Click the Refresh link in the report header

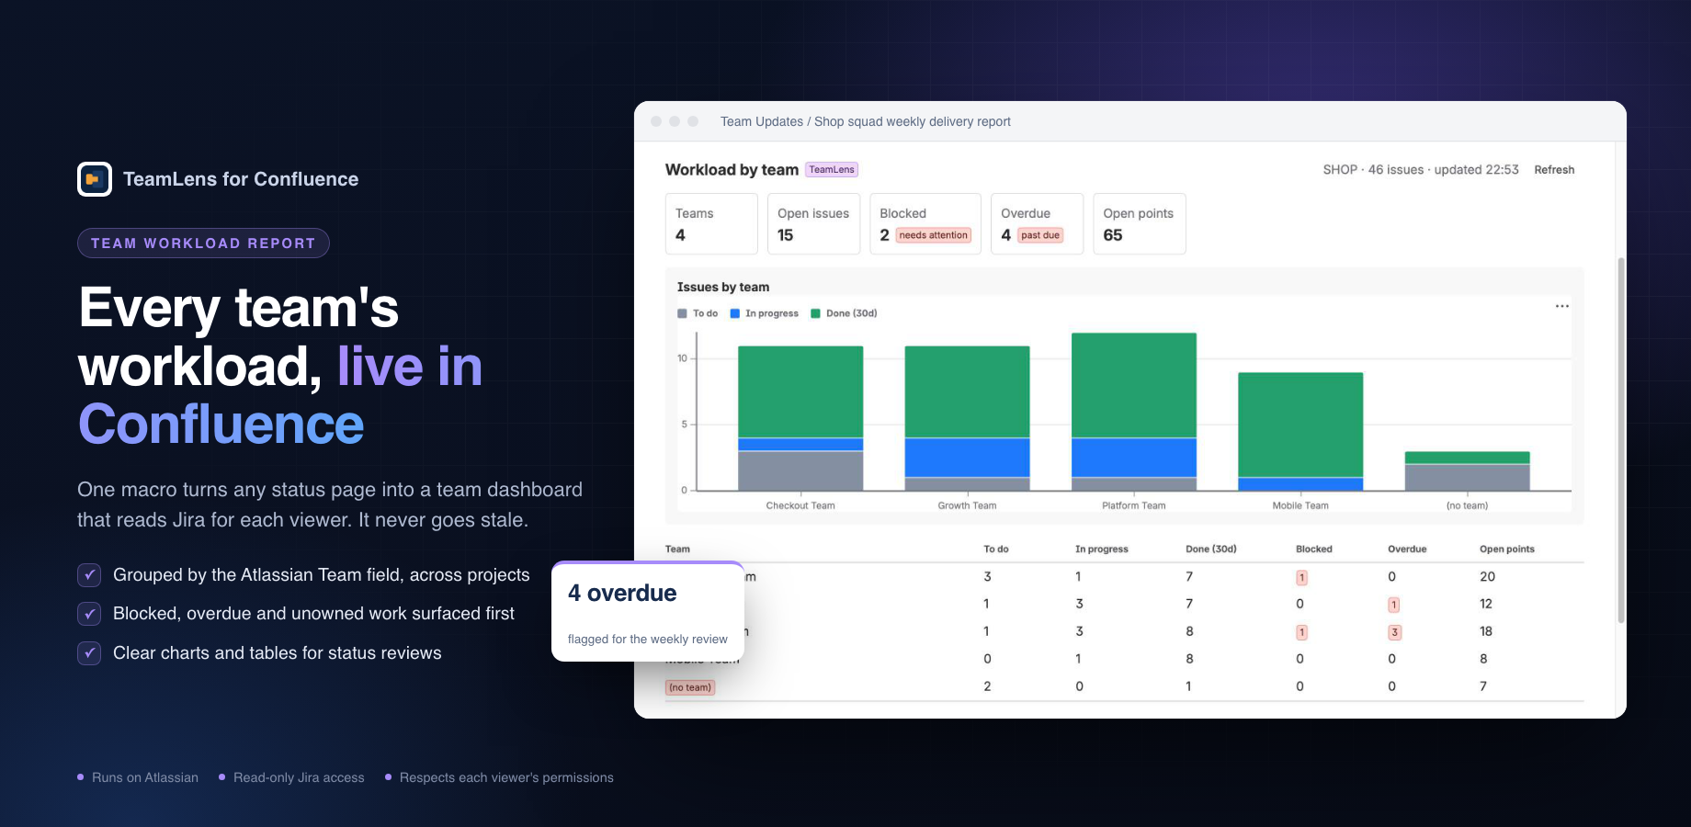pos(1554,170)
